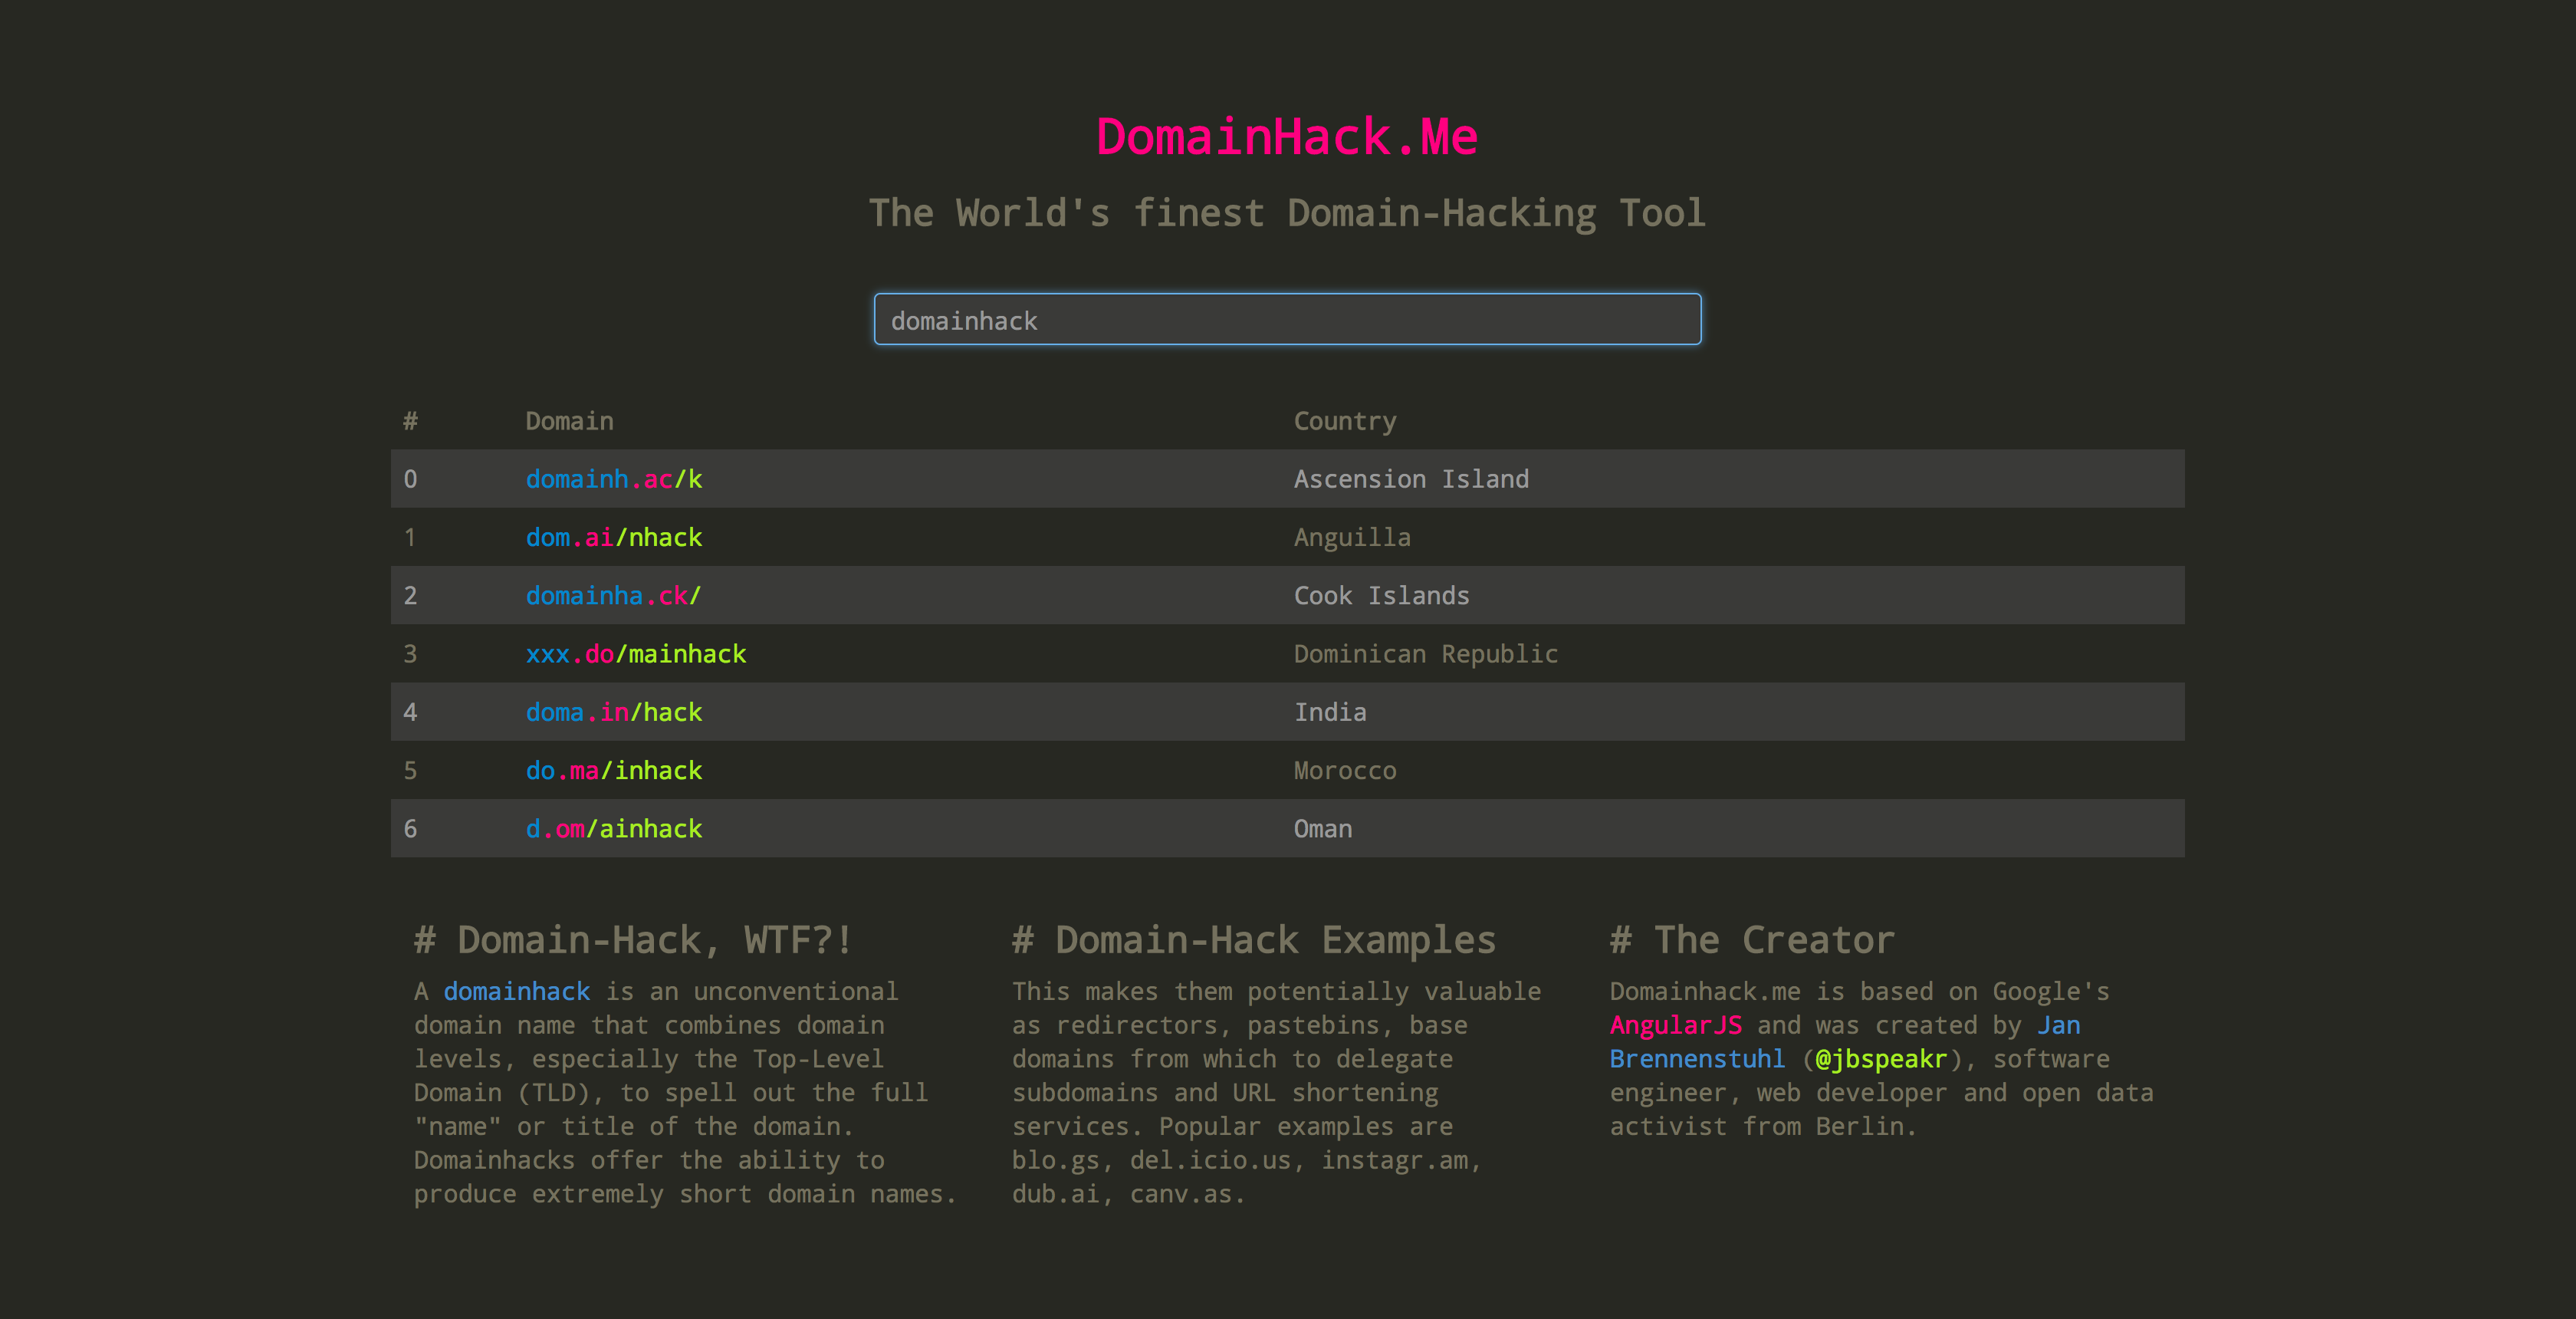Viewport: 2576px width, 1319px height.
Task: Visit the Jan Brennenstuhl creator link
Action: tap(1696, 1059)
